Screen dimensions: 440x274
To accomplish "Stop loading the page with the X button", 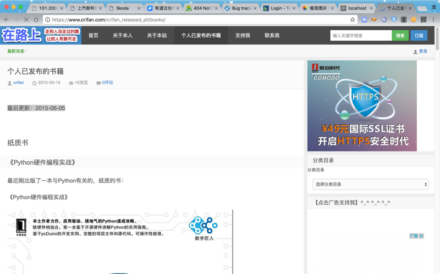I will (26, 20).
